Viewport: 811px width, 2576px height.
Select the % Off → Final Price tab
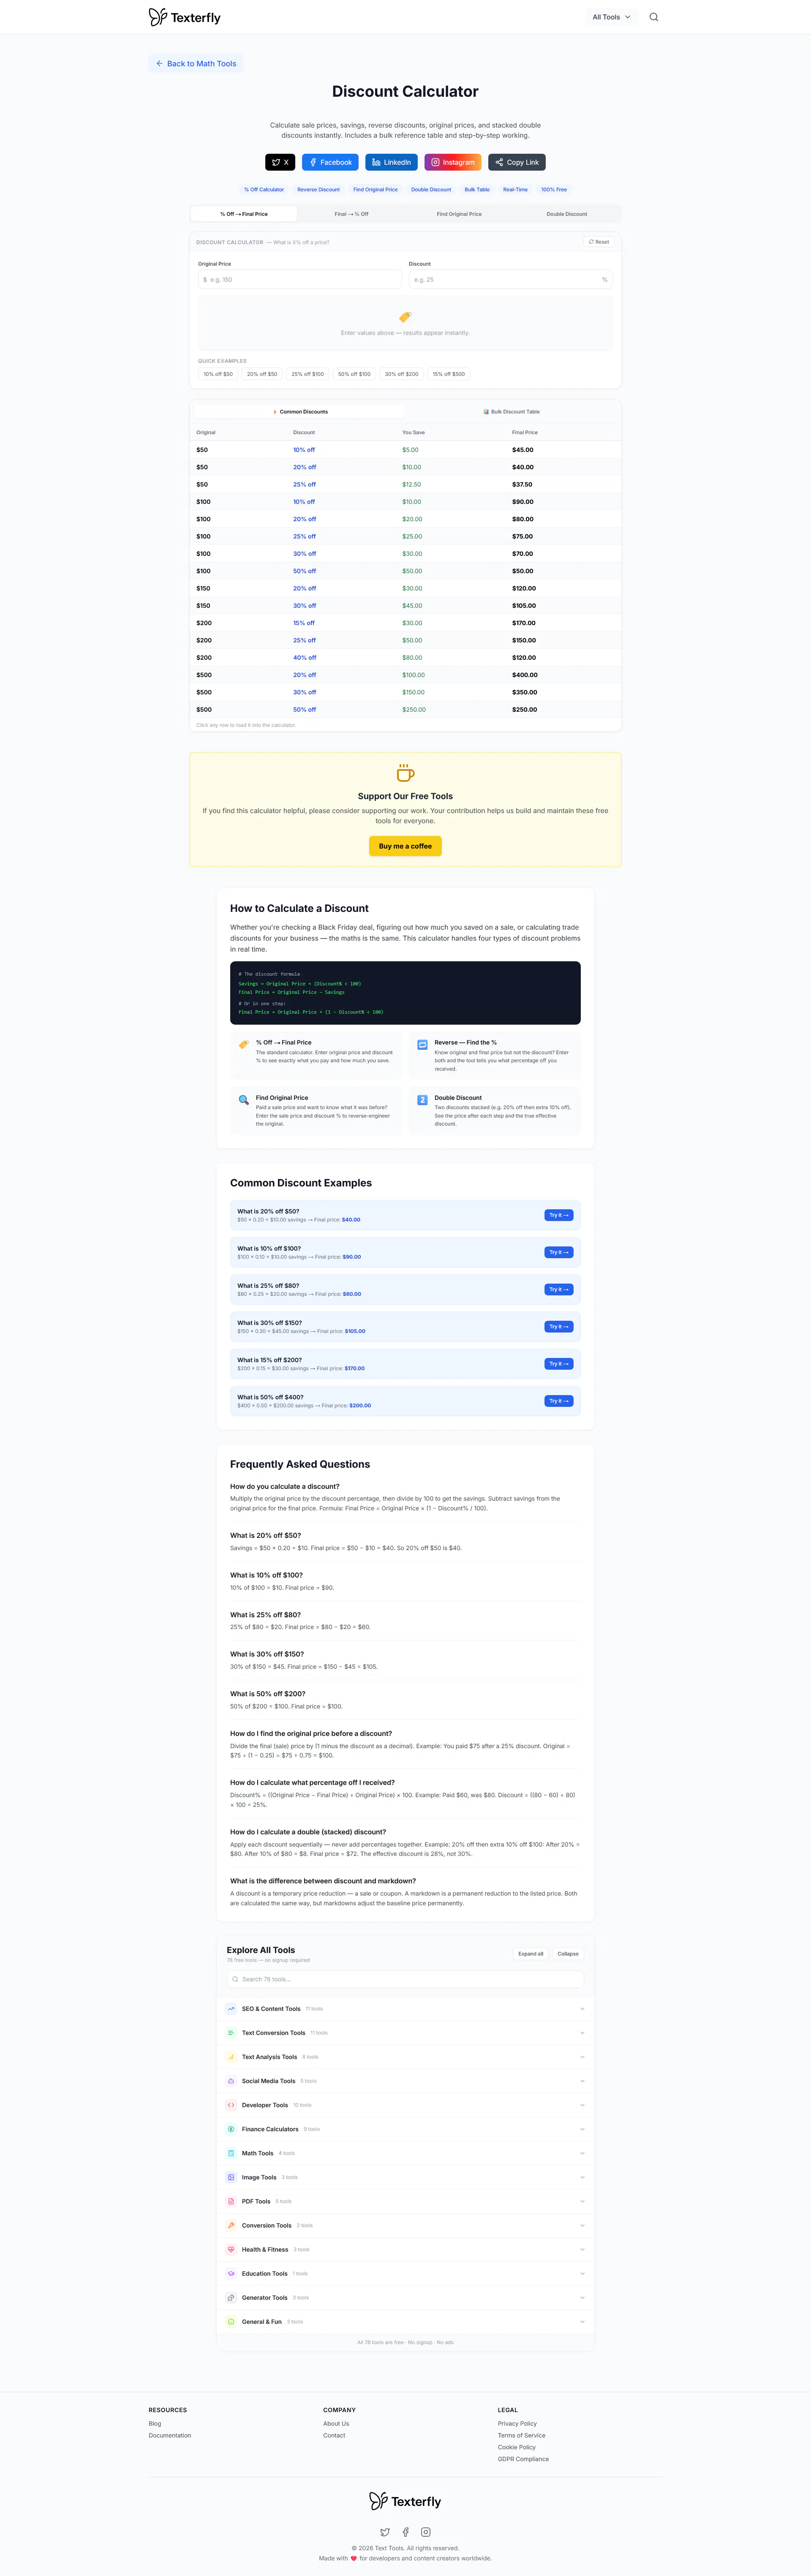(244, 214)
